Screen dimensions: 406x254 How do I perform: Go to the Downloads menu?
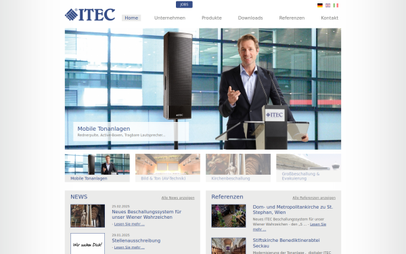(x=250, y=18)
